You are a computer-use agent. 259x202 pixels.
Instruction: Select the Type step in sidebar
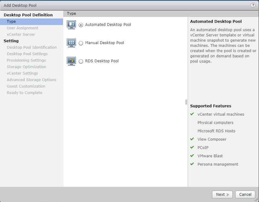coord(11,21)
